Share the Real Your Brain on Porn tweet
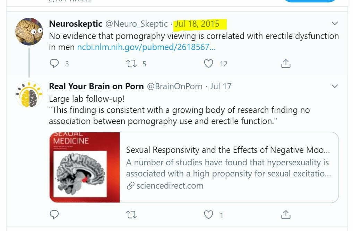The height and width of the screenshot is (231, 353). tap(286, 215)
